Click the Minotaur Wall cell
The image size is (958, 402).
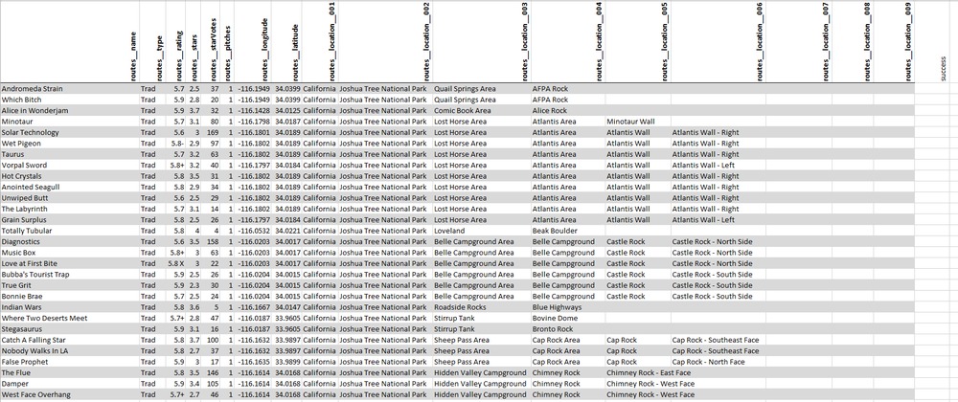(x=638, y=122)
